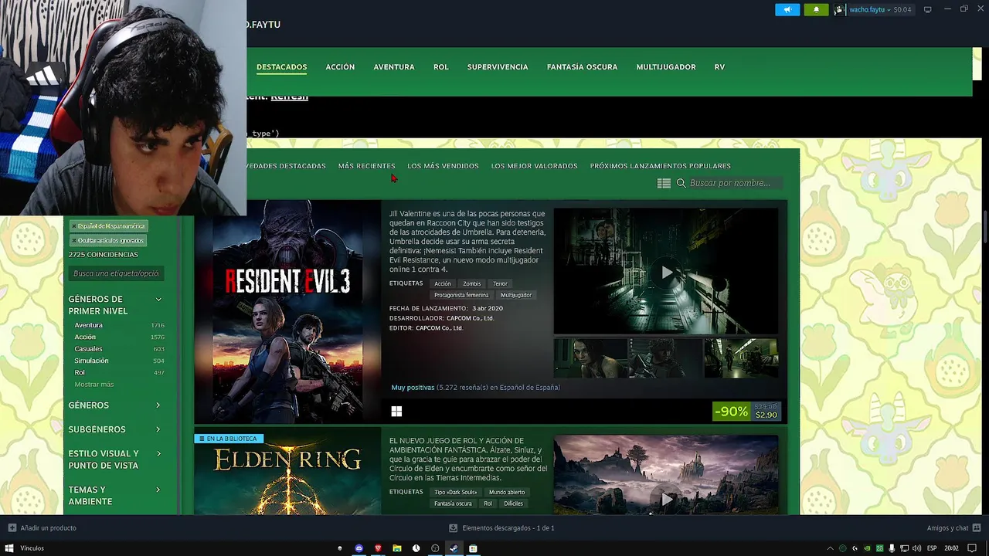The image size is (989, 556).
Task: Expand the Subgéneros filter section
Action: (x=114, y=429)
